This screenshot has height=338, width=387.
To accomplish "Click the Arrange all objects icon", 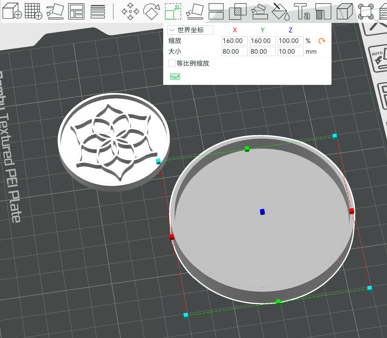I will click(x=76, y=11).
